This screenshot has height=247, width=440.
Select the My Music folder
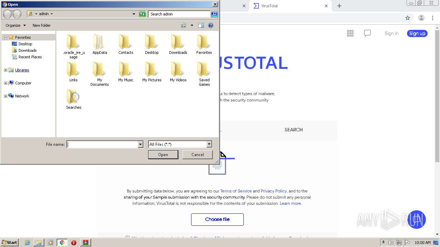(x=126, y=72)
